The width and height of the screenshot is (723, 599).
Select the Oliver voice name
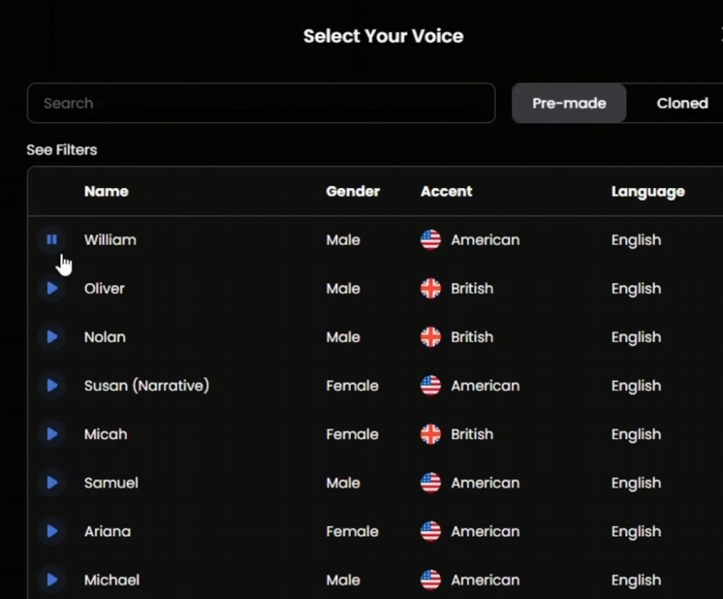(105, 288)
